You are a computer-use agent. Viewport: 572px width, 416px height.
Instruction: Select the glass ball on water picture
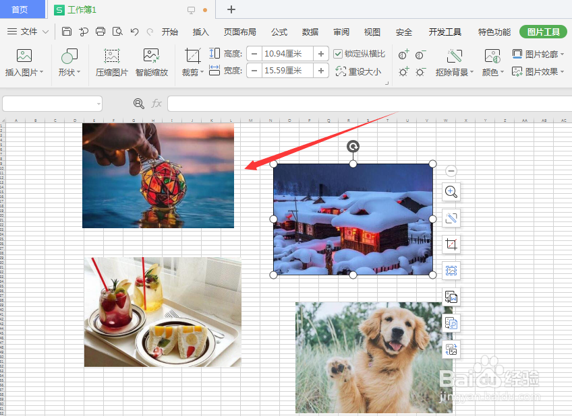[158, 176]
